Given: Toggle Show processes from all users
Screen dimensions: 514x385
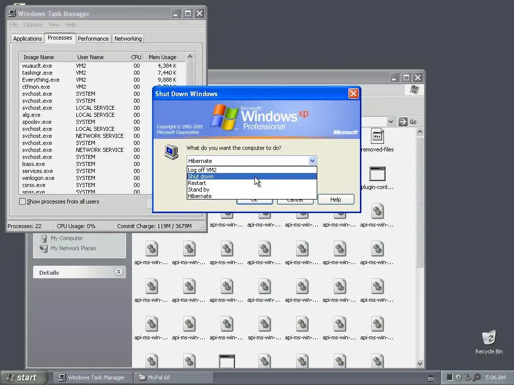Looking at the screenshot, I should (22, 202).
